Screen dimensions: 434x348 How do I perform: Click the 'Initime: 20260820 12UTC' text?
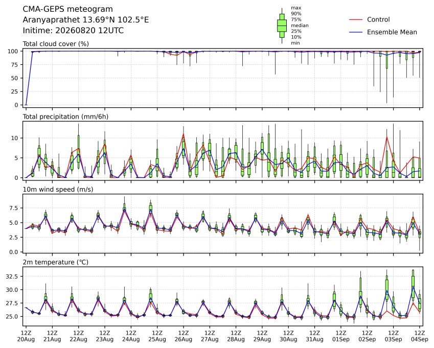[73, 31]
